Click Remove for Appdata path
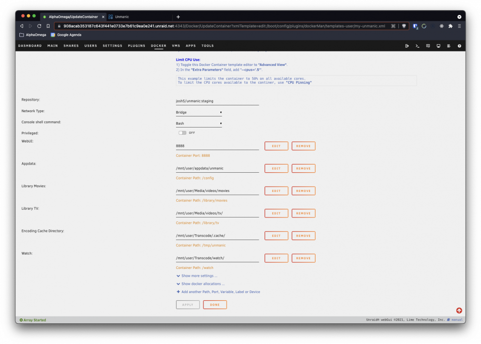Screen dimensions: 481x344 tap(304, 168)
